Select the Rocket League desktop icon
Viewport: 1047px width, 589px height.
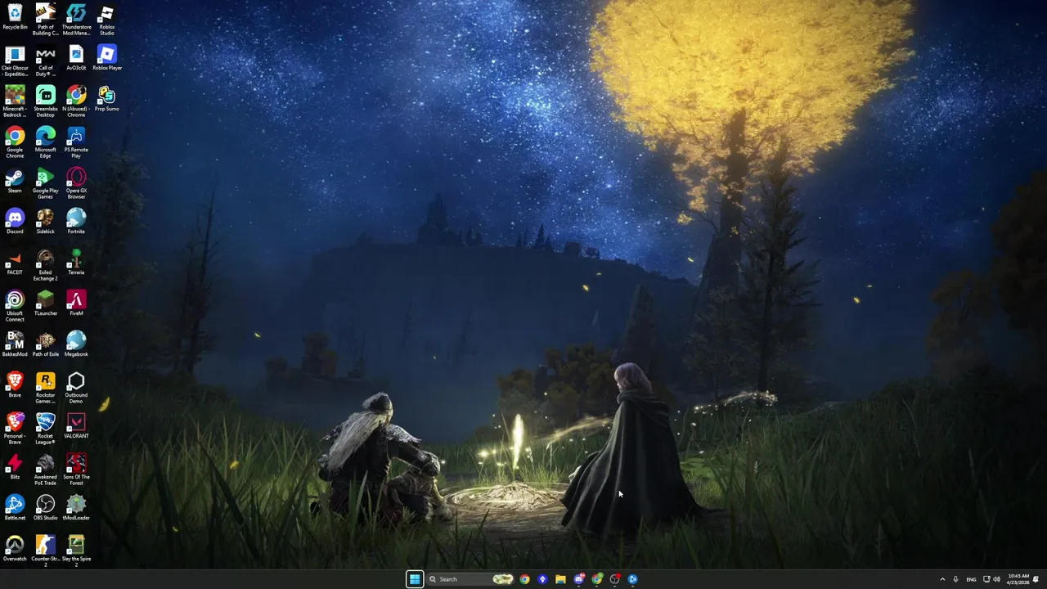click(45, 429)
